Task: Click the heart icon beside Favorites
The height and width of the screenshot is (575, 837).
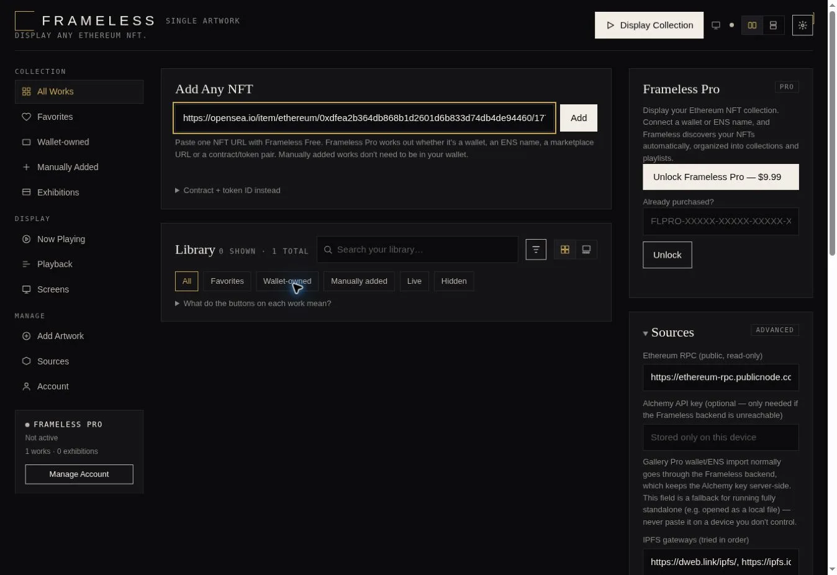Action: pos(26,117)
